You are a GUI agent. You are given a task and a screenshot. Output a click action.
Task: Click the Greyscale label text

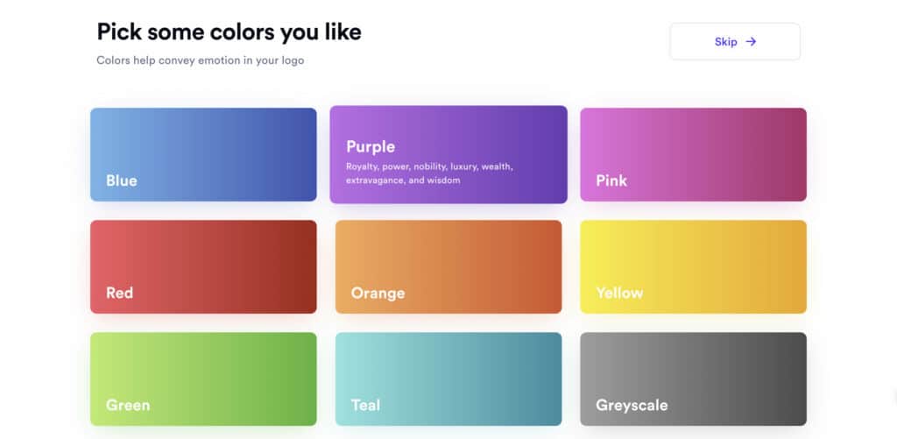pyautogui.click(x=632, y=405)
